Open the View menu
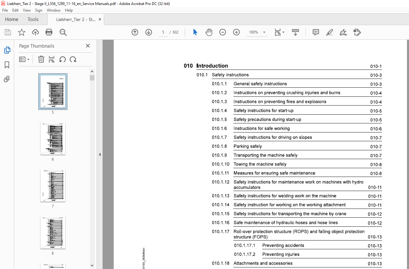This screenshot has width=409, height=269. pos(27,10)
